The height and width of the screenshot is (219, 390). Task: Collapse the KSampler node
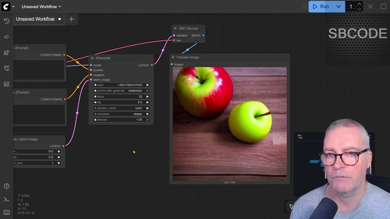[x=92, y=58]
